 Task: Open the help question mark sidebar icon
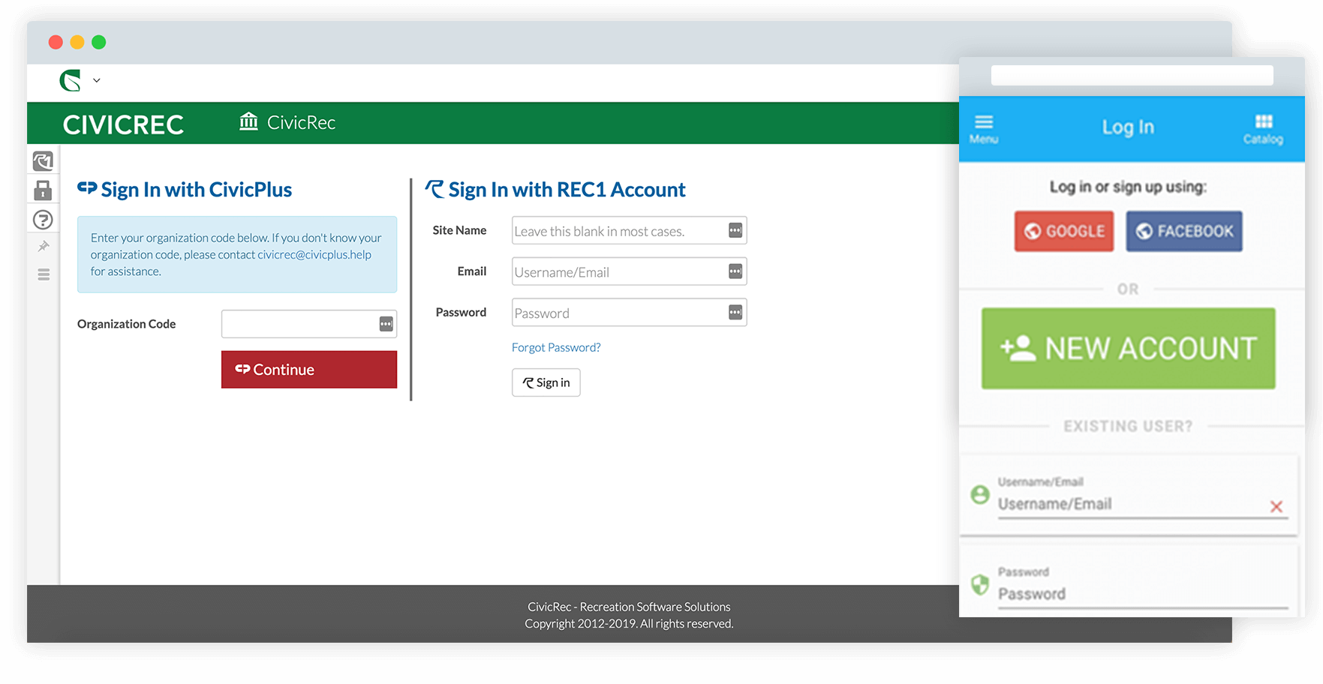tap(44, 220)
